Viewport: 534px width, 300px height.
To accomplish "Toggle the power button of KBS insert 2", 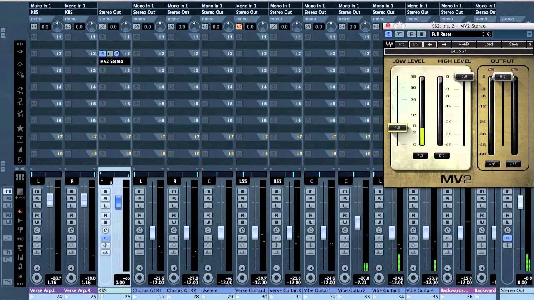I will click(x=102, y=54).
